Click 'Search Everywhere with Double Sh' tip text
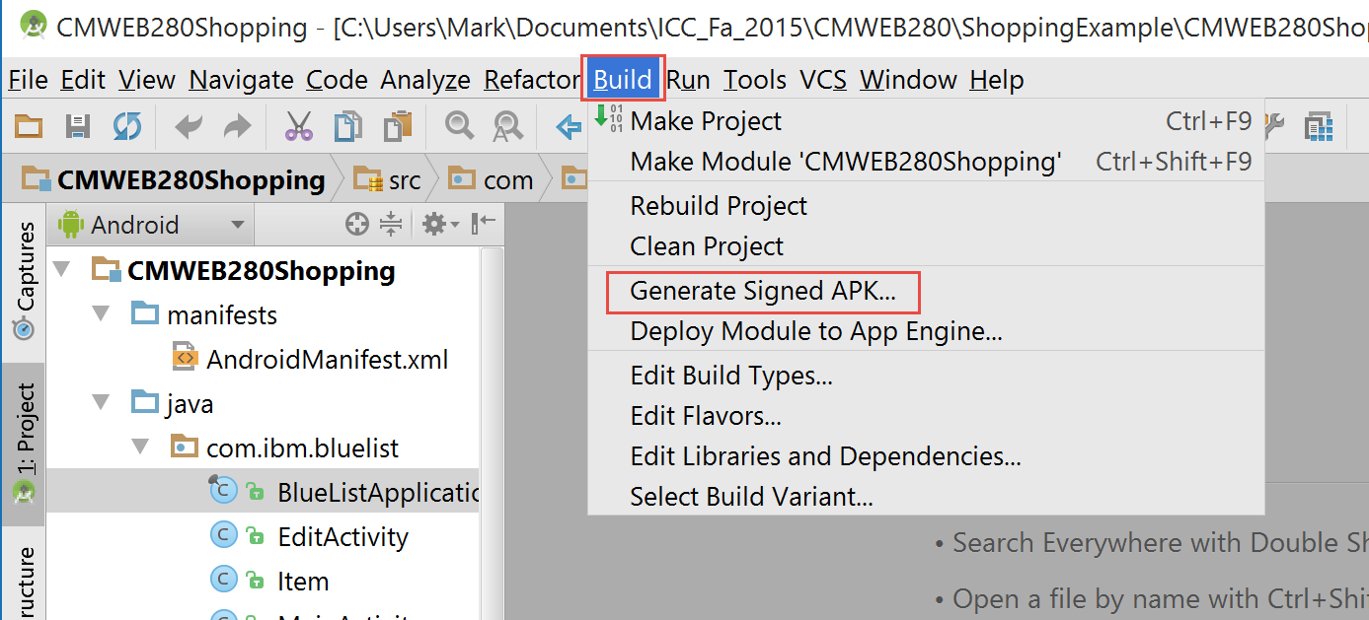This screenshot has height=620, width=1369. (x=1160, y=543)
